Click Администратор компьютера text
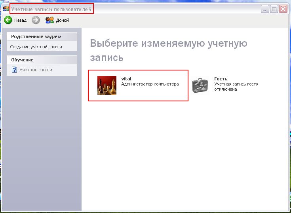This screenshot has width=291, height=213. [x=150, y=84]
